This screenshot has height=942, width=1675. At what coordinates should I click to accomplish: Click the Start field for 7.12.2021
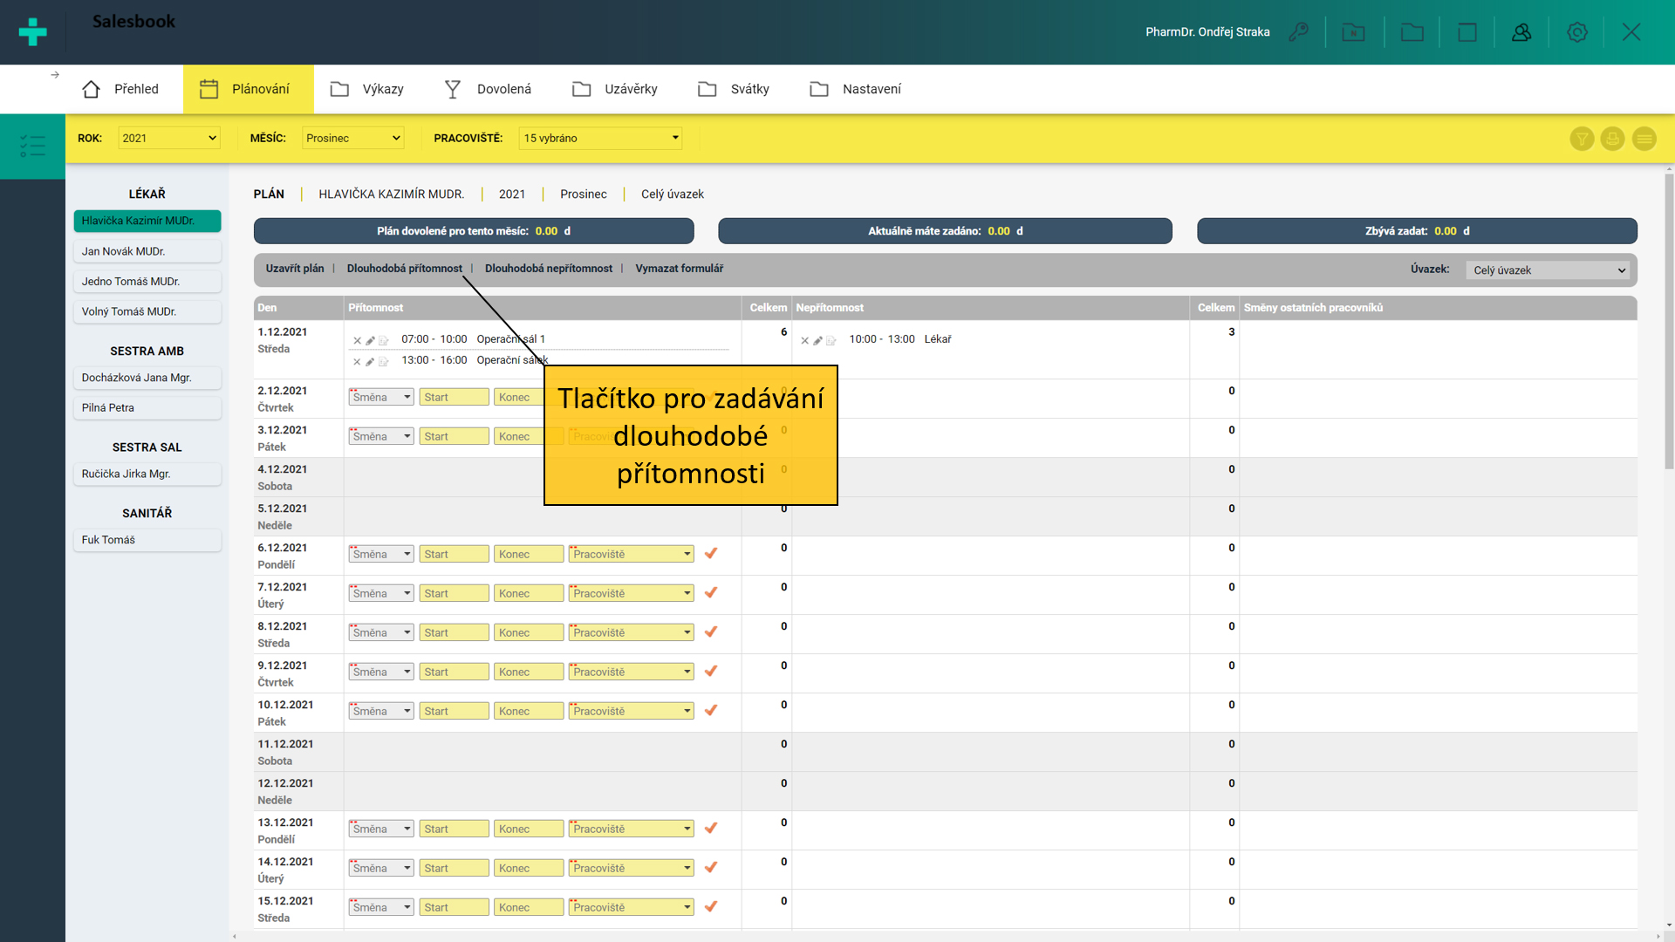coord(454,593)
